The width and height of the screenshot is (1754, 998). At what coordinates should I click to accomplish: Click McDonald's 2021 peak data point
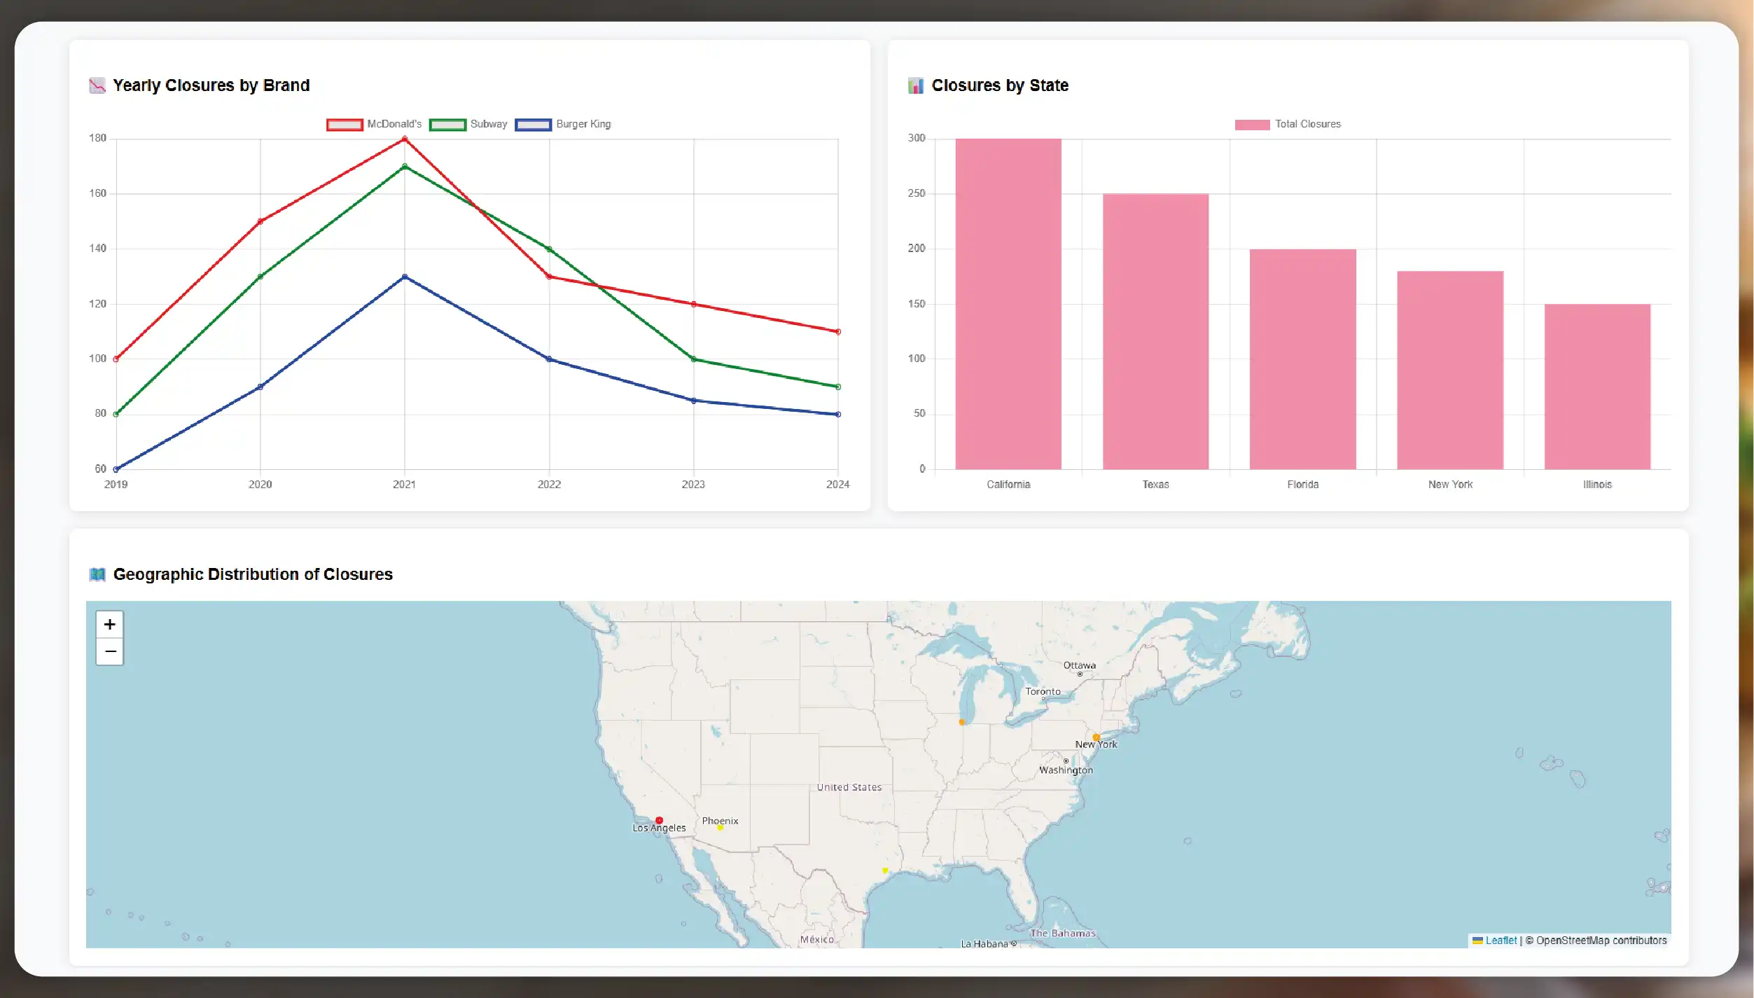[405, 139]
